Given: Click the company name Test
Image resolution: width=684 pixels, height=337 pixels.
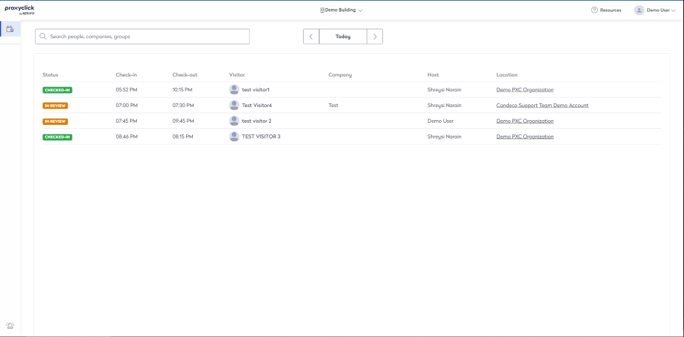Looking at the screenshot, I should 333,105.
